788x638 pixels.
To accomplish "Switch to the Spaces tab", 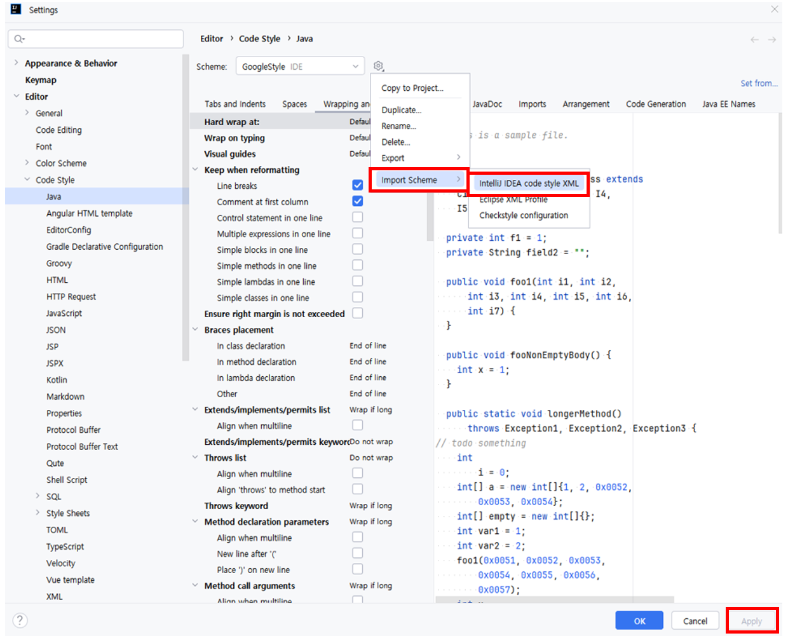I will [294, 104].
